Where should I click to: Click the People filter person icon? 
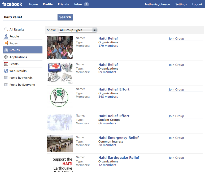tap(6, 36)
